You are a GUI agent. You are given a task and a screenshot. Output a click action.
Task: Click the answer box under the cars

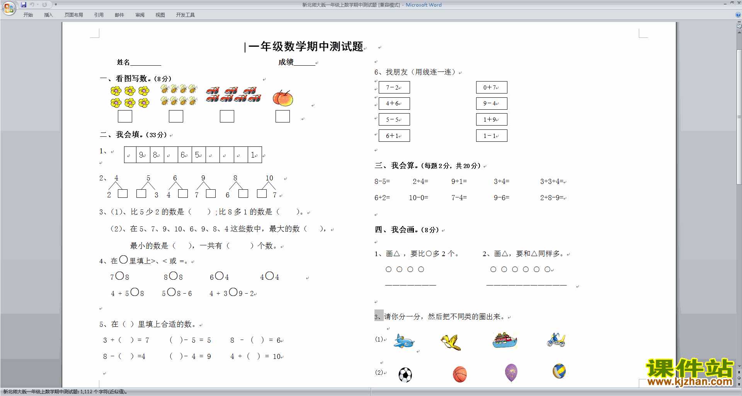tap(227, 116)
